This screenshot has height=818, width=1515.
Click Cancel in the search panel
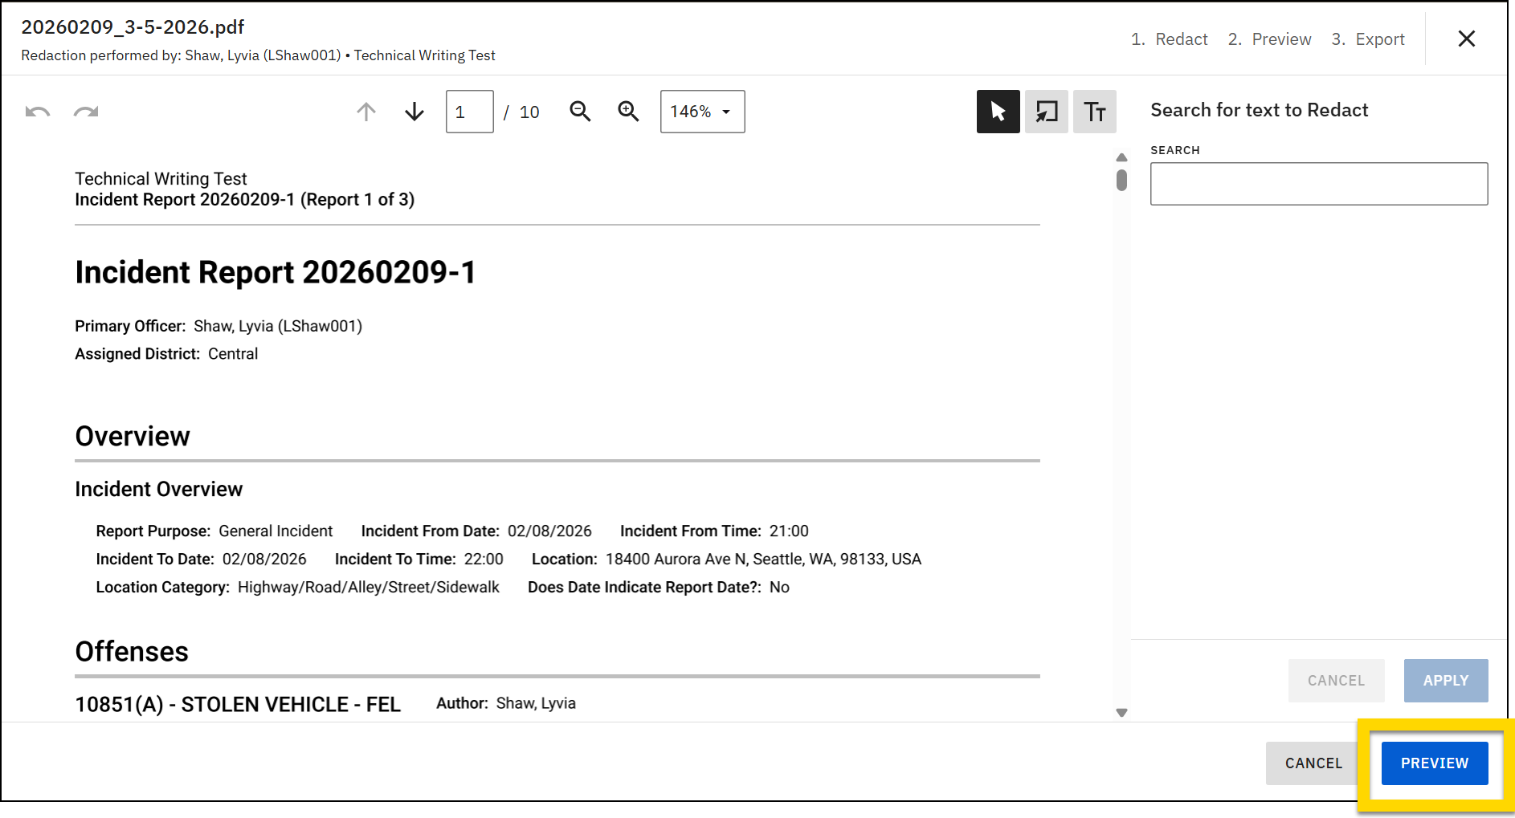1336,681
